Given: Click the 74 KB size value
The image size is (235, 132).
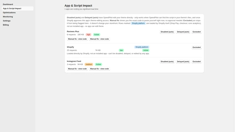Looking at the screenshot, I should (x=98, y=50).
